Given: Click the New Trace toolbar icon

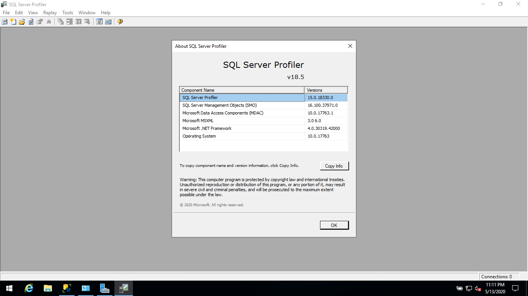Looking at the screenshot, I should [x=5, y=22].
